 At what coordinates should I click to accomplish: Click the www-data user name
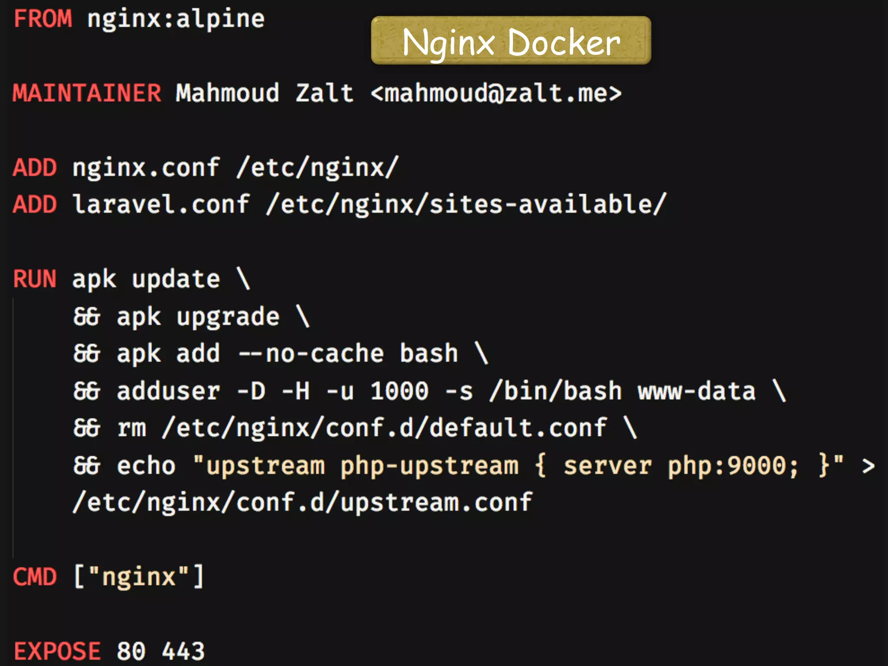pos(697,391)
